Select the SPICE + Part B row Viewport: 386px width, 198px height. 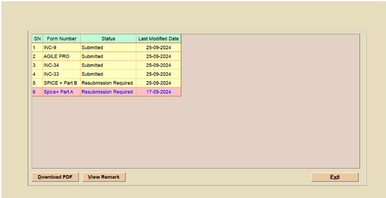[61, 83]
